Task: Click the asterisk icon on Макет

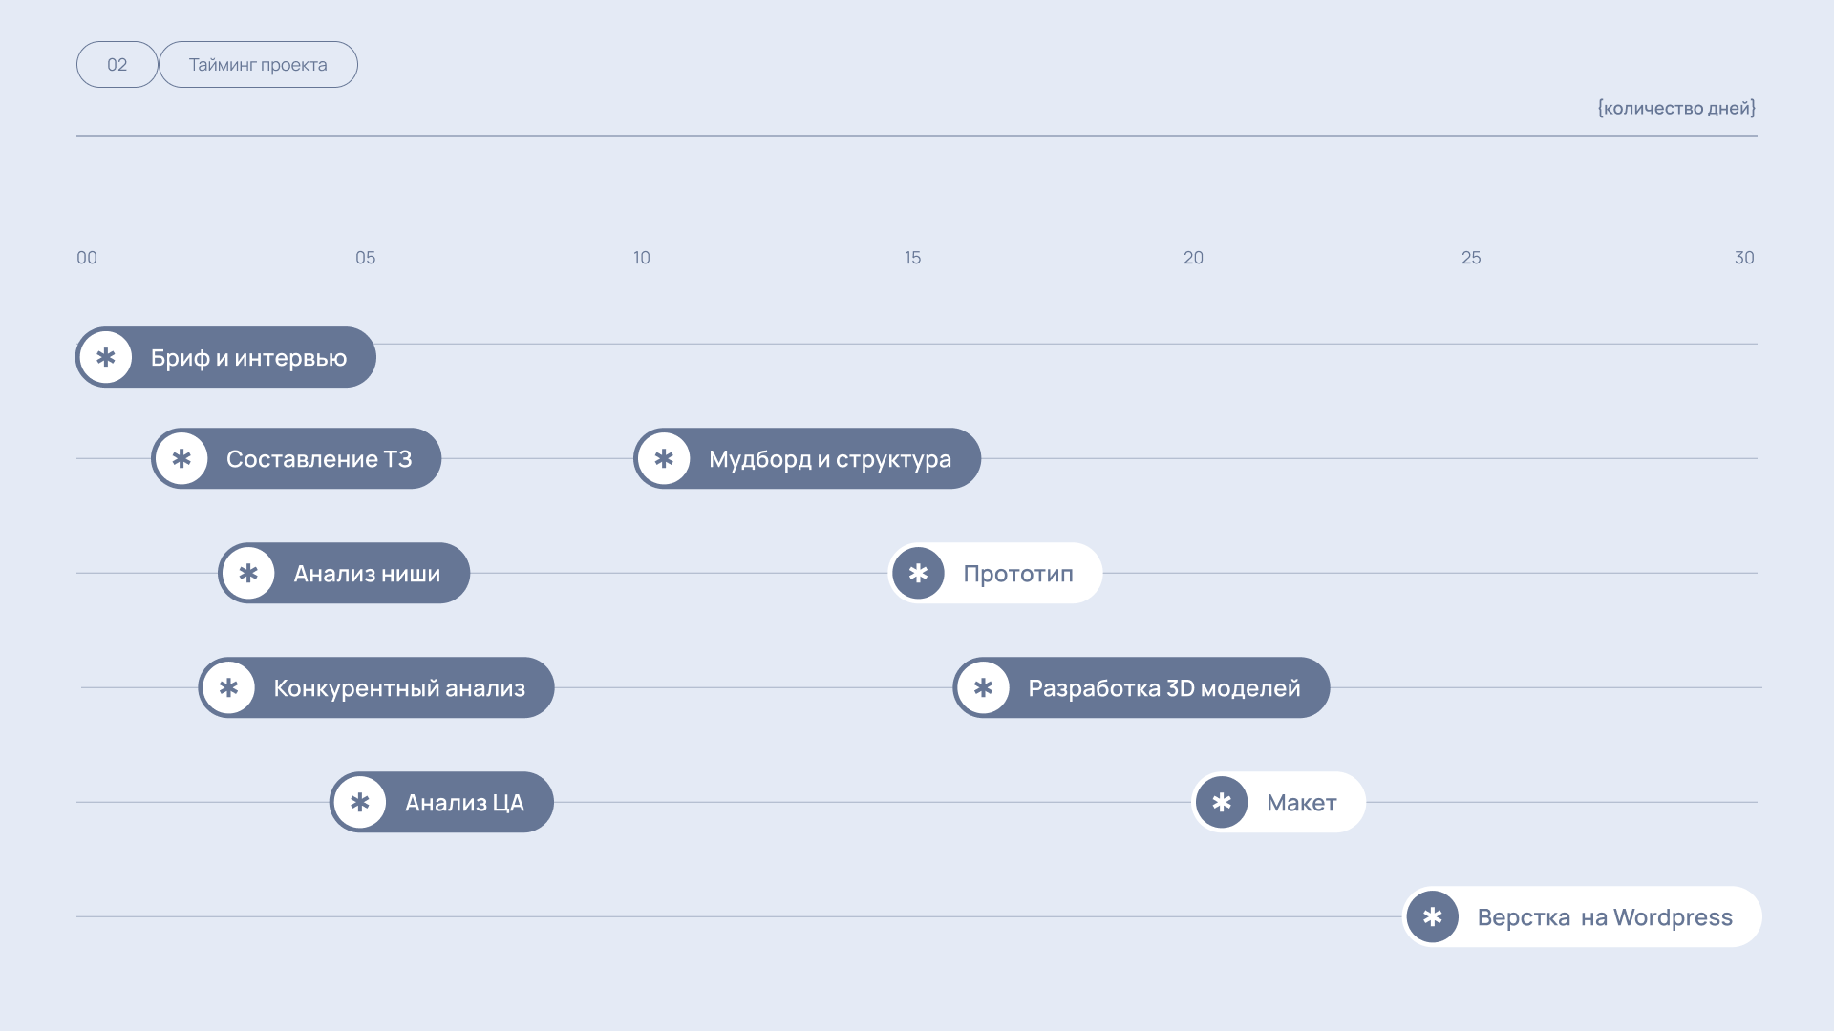Action: tap(1222, 802)
